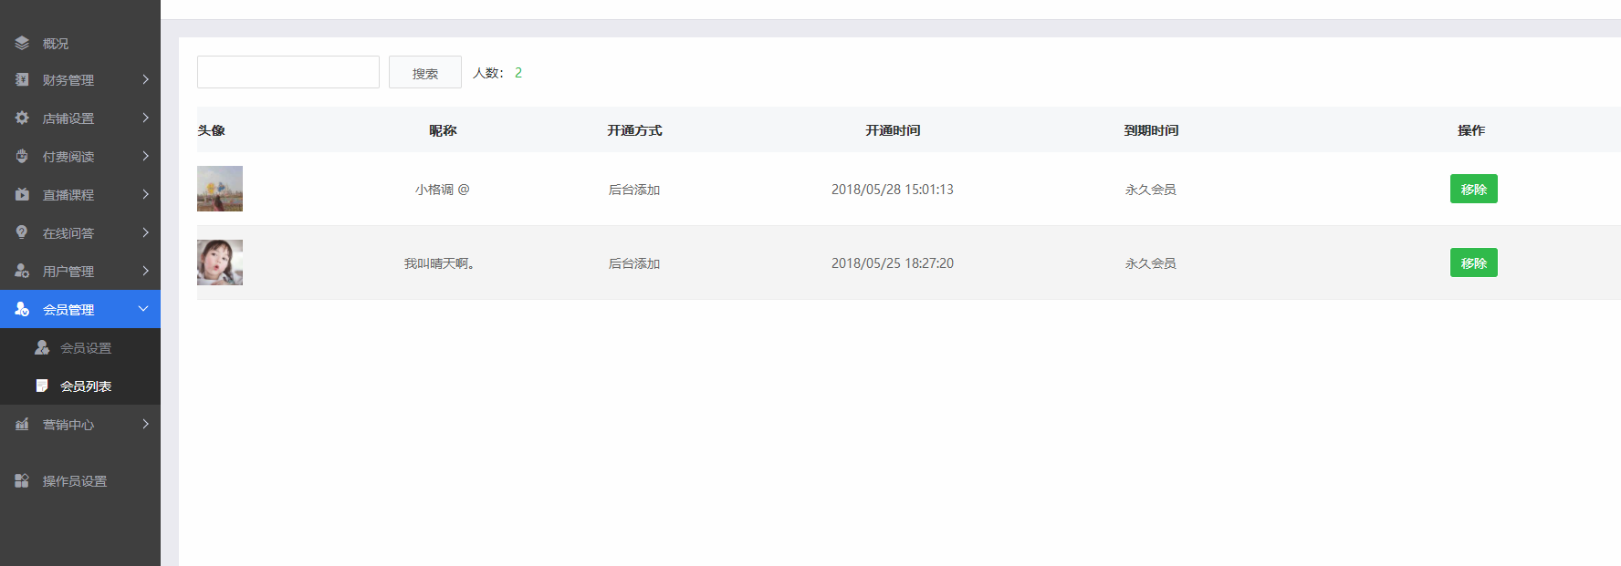Image resolution: width=1621 pixels, height=566 pixels.
Task: Expand the 在线问答 chevron
Action: pyautogui.click(x=145, y=232)
